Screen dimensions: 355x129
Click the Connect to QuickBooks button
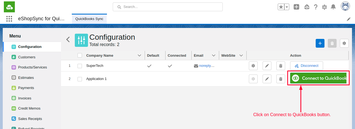[x=318, y=78]
